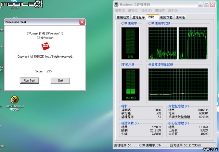Click the 實體記憶體 總共 value 1046636
219x152 pixels.
coord(203,110)
